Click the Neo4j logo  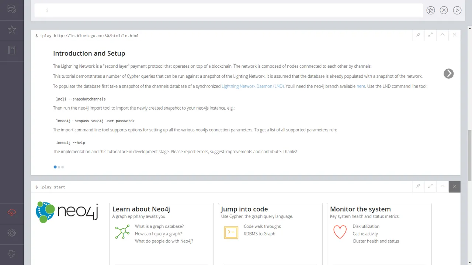67,212
